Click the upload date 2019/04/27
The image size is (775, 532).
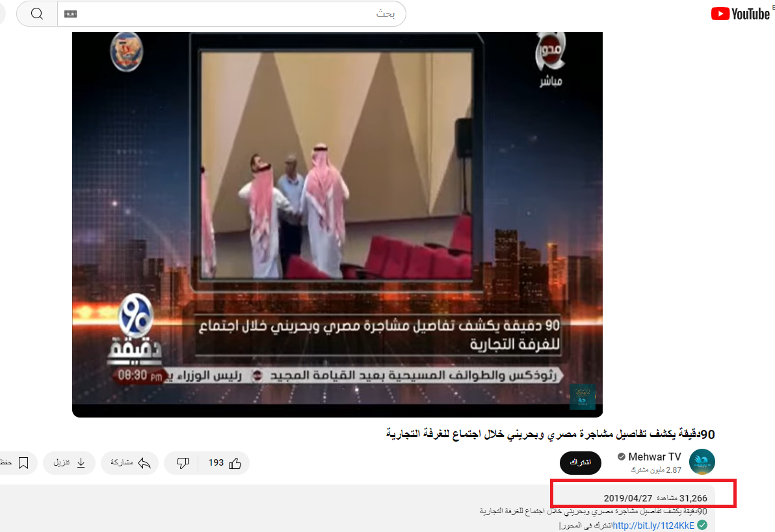click(627, 498)
